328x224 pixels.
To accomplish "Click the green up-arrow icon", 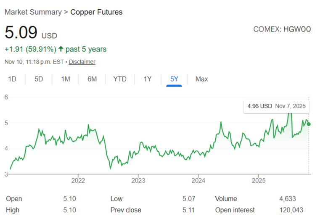I will (61, 49).
